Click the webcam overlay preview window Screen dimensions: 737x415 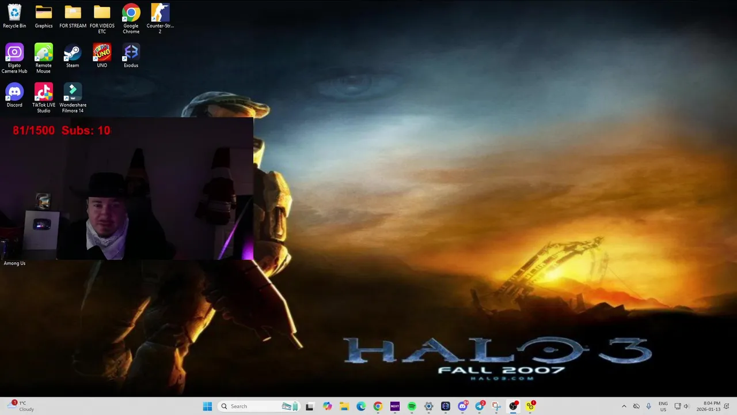pyautogui.click(x=127, y=189)
